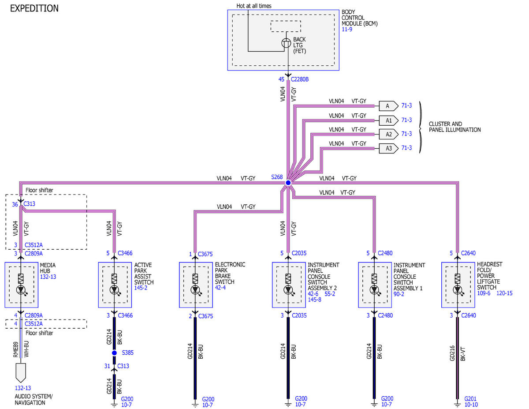This screenshot has height=409, width=529.
Task: Click the EXPEDITION title text
Action: click(34, 8)
